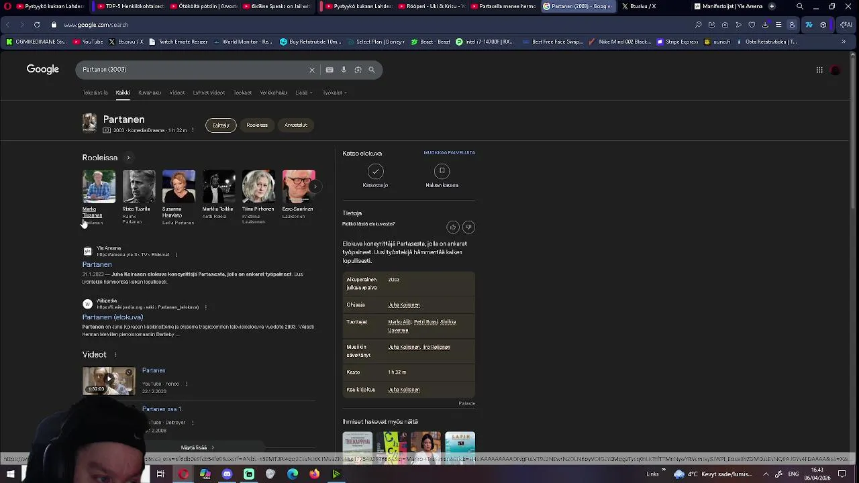Expand the Työkalut dropdown
The image size is (859, 483).
(334, 93)
